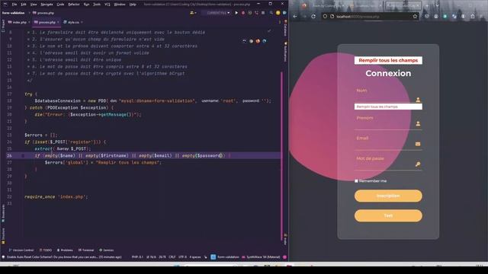This screenshot has height=274, width=488.
Task: Bookmark the page with the star icon
Action: [x=415, y=17]
